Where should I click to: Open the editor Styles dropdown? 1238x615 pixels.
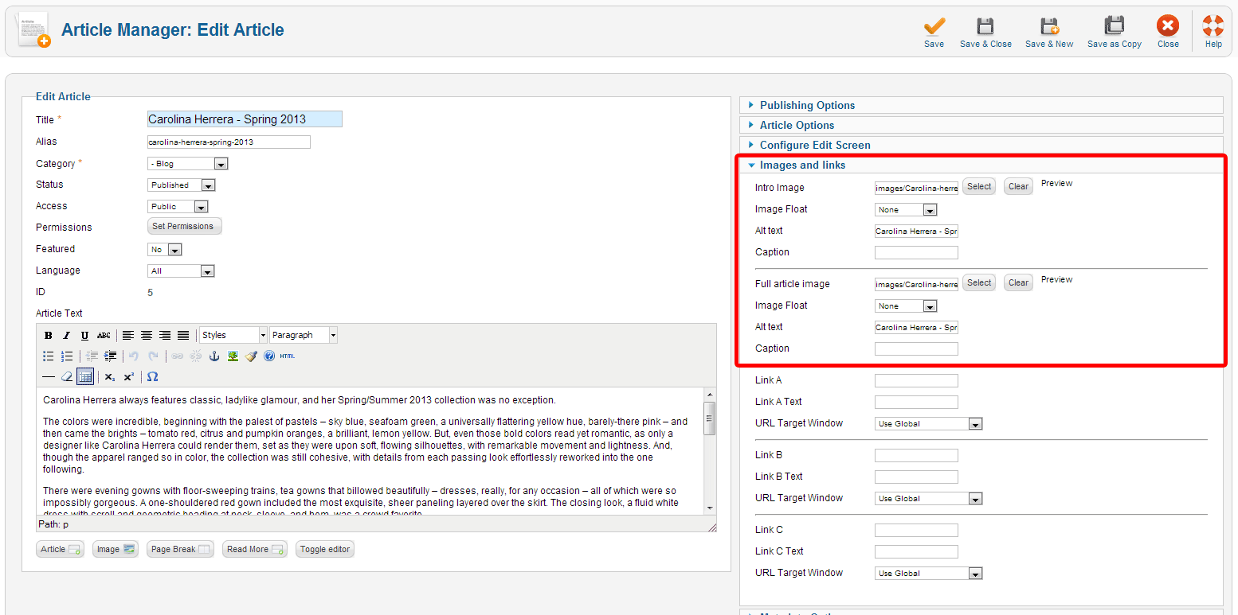point(233,336)
